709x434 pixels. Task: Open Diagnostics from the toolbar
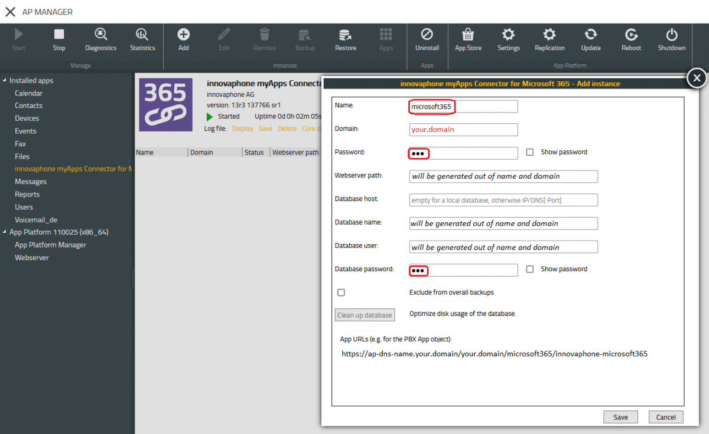[101, 35]
